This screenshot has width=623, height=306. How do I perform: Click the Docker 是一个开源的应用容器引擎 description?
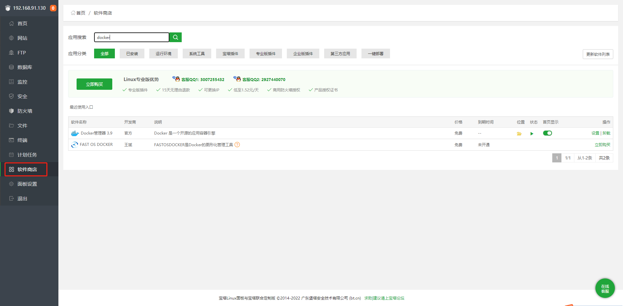(x=185, y=133)
